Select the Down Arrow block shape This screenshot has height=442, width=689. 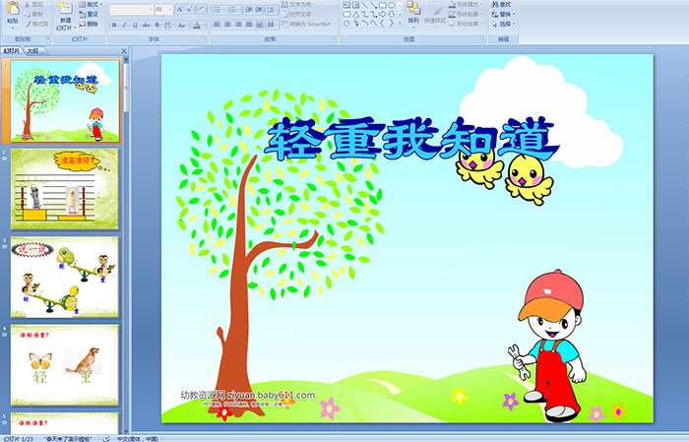click(x=391, y=14)
